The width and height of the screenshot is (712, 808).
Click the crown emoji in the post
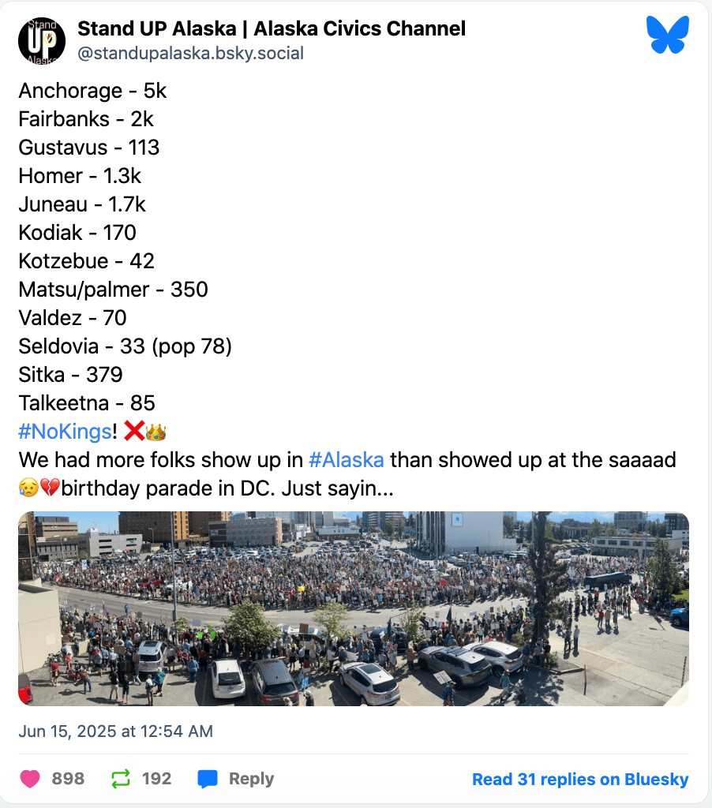pos(156,432)
